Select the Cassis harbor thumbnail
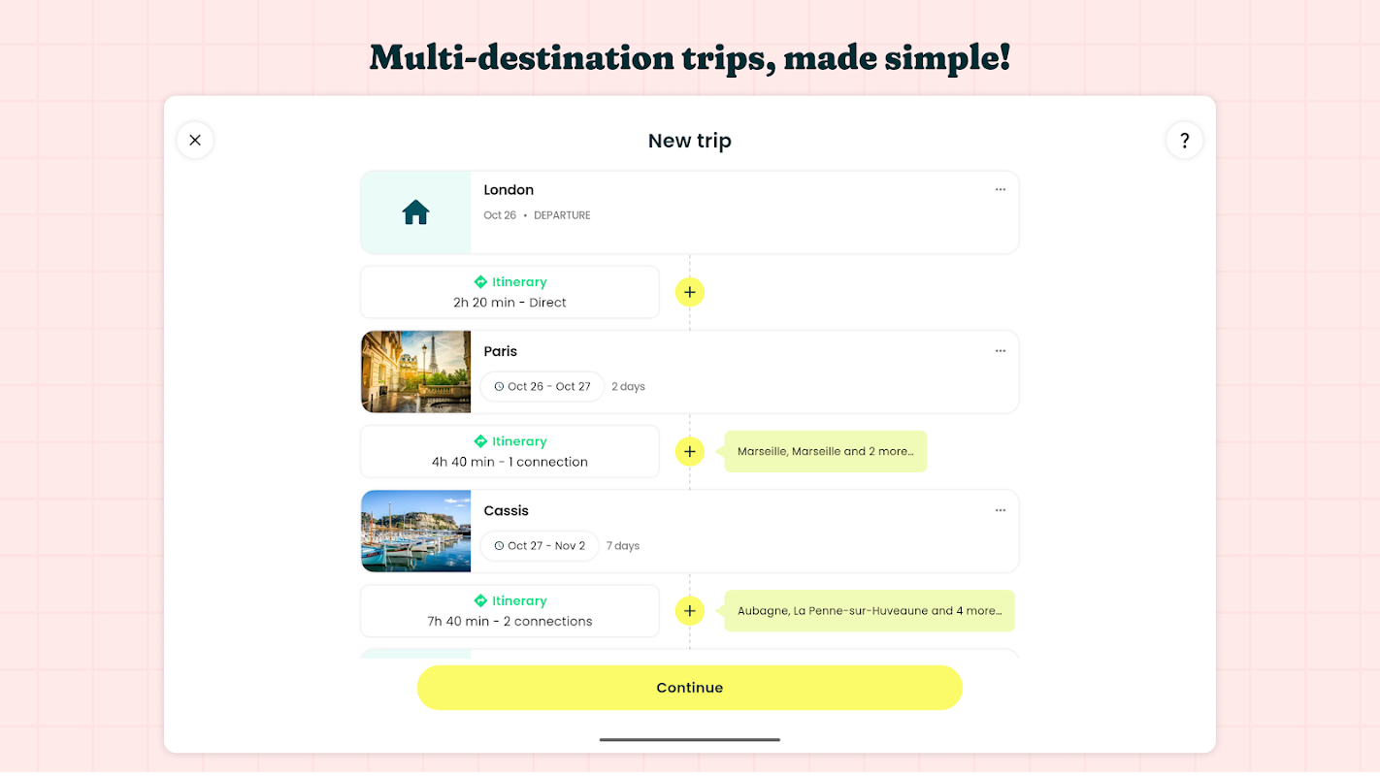 coord(415,532)
